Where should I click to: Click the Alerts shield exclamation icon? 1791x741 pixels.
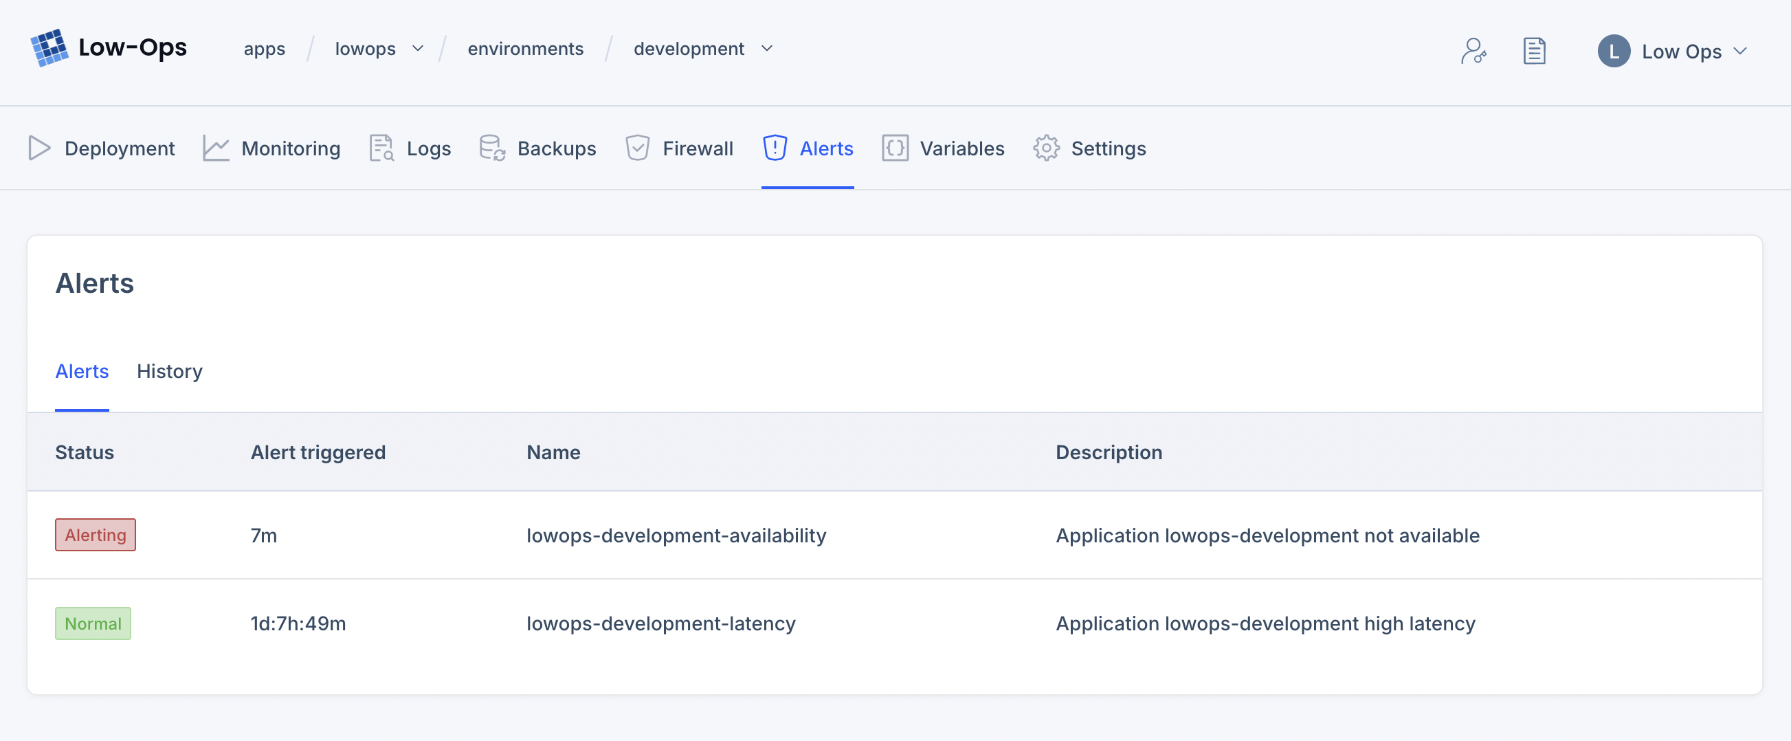[775, 148]
